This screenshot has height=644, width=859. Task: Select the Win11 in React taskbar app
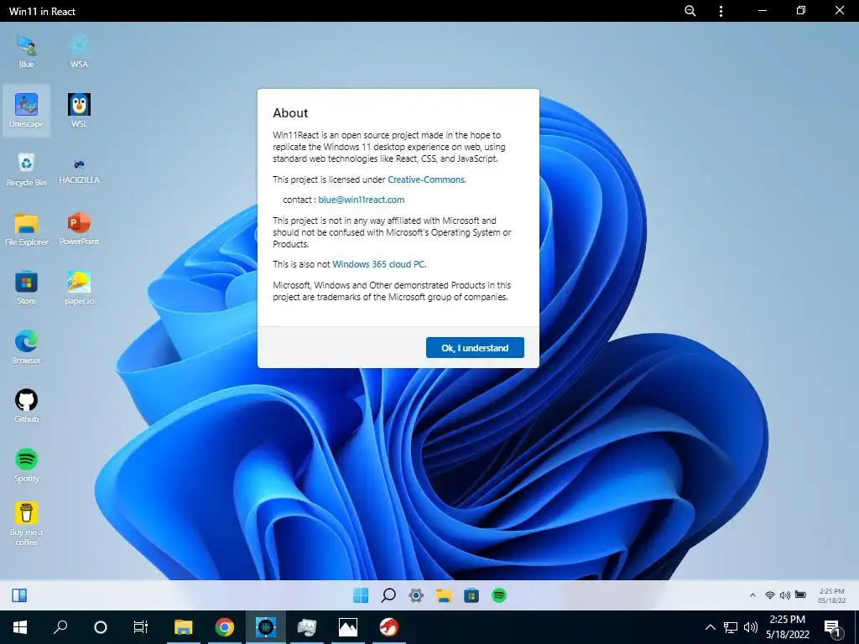tap(266, 627)
